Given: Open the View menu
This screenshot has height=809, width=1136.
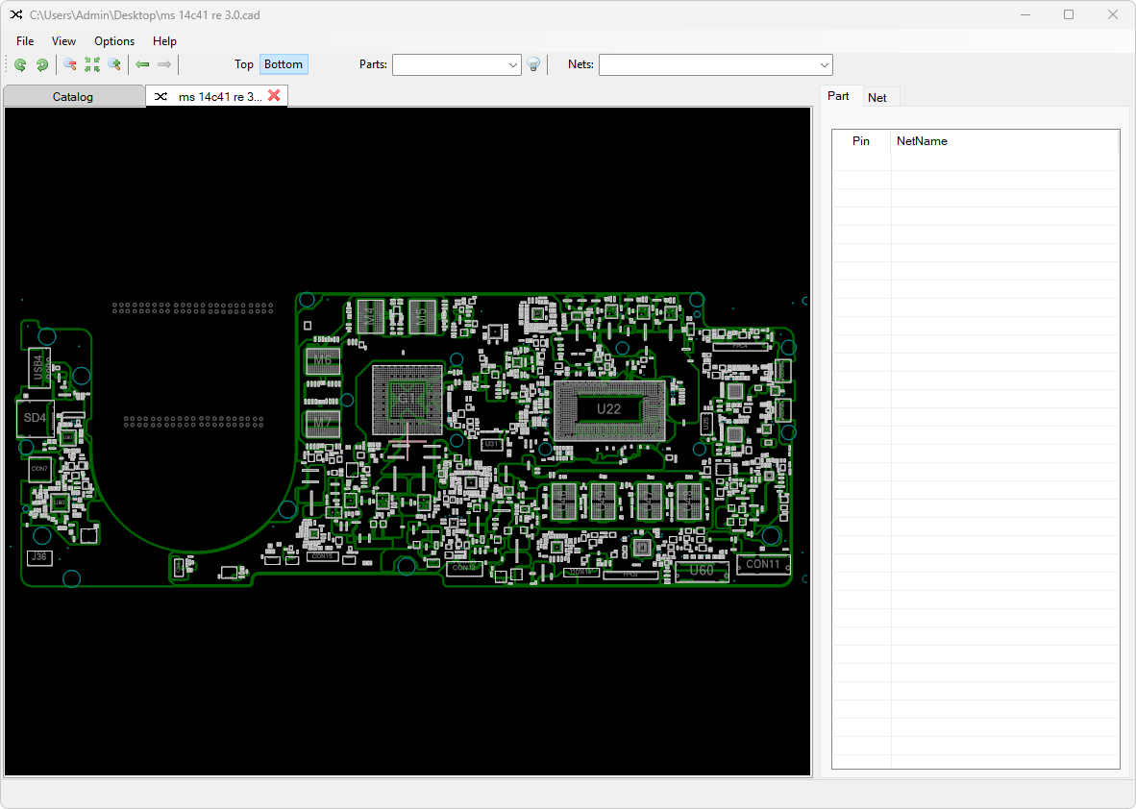Looking at the screenshot, I should pyautogui.click(x=64, y=41).
